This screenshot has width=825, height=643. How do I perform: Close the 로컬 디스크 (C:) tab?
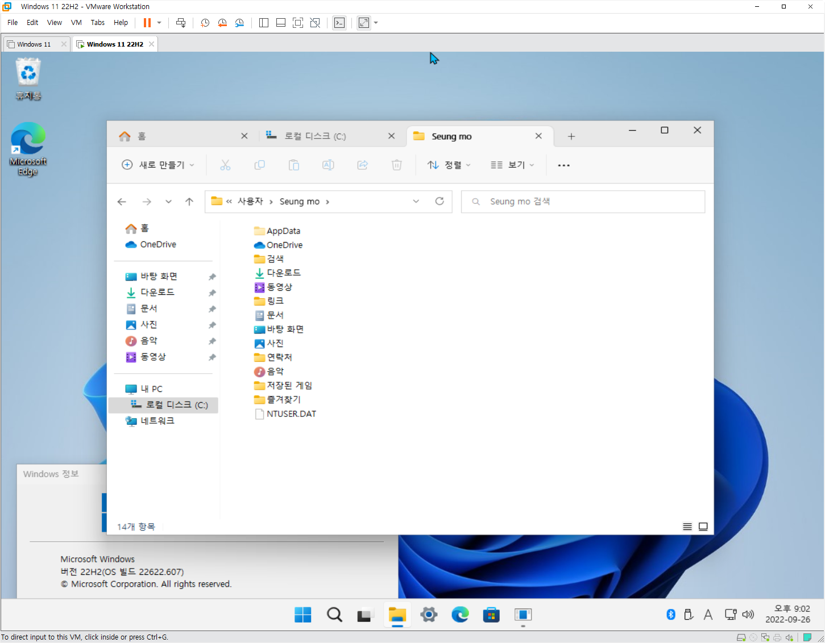coord(391,136)
